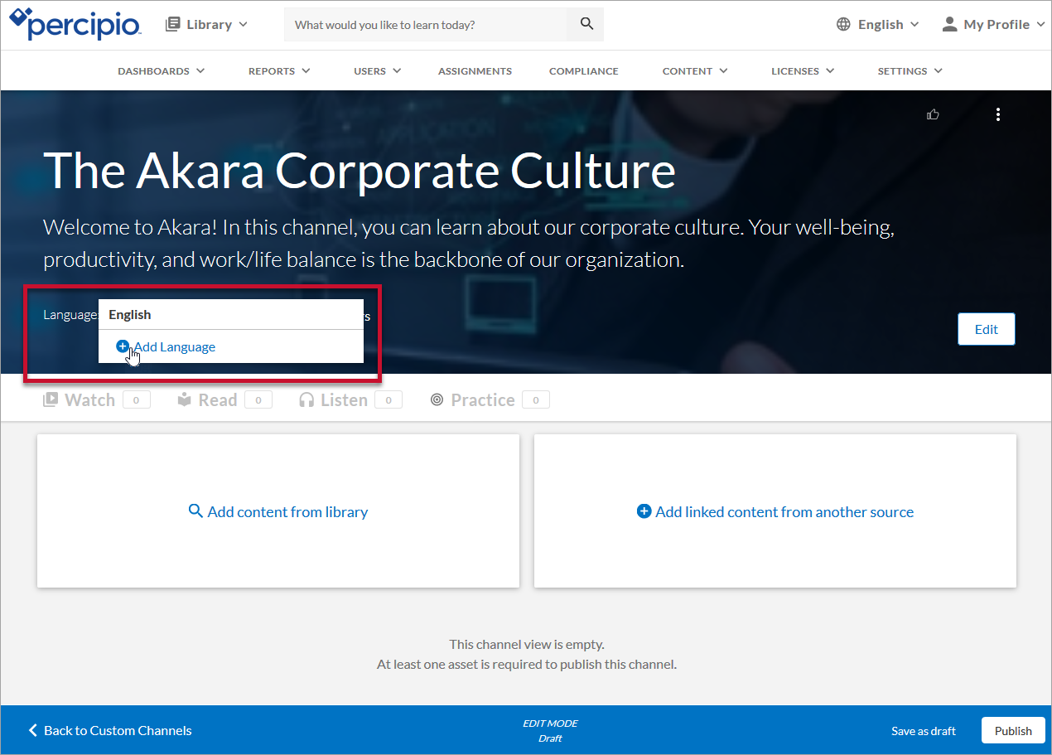Open the English language selector in header
Screen dimensions: 1052x755
click(878, 24)
